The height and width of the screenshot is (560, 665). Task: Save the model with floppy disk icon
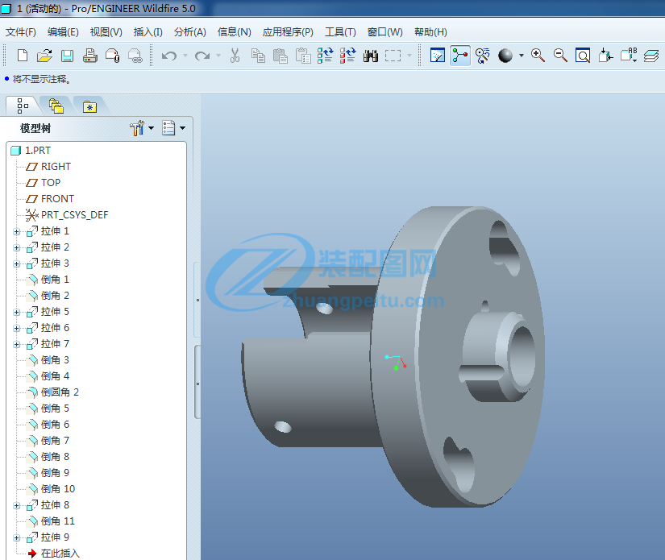pos(67,56)
